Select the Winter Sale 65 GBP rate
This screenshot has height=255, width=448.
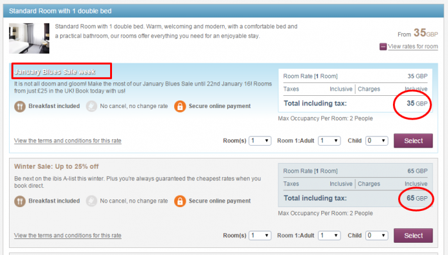coord(413,235)
